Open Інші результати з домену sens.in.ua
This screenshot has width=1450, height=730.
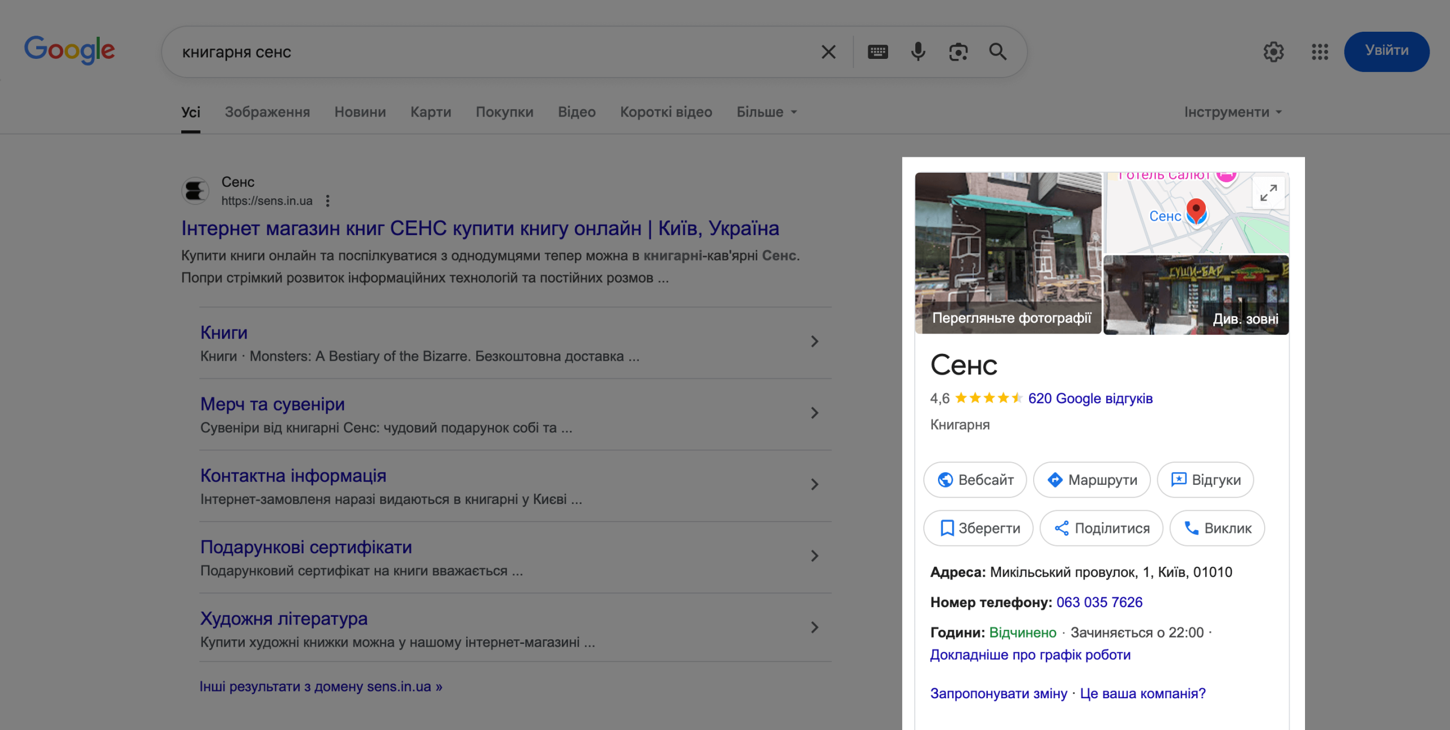click(321, 686)
